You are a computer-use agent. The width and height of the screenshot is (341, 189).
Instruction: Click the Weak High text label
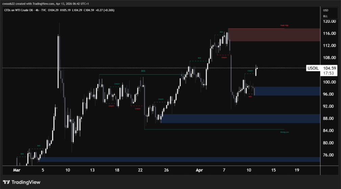click(x=284, y=25)
